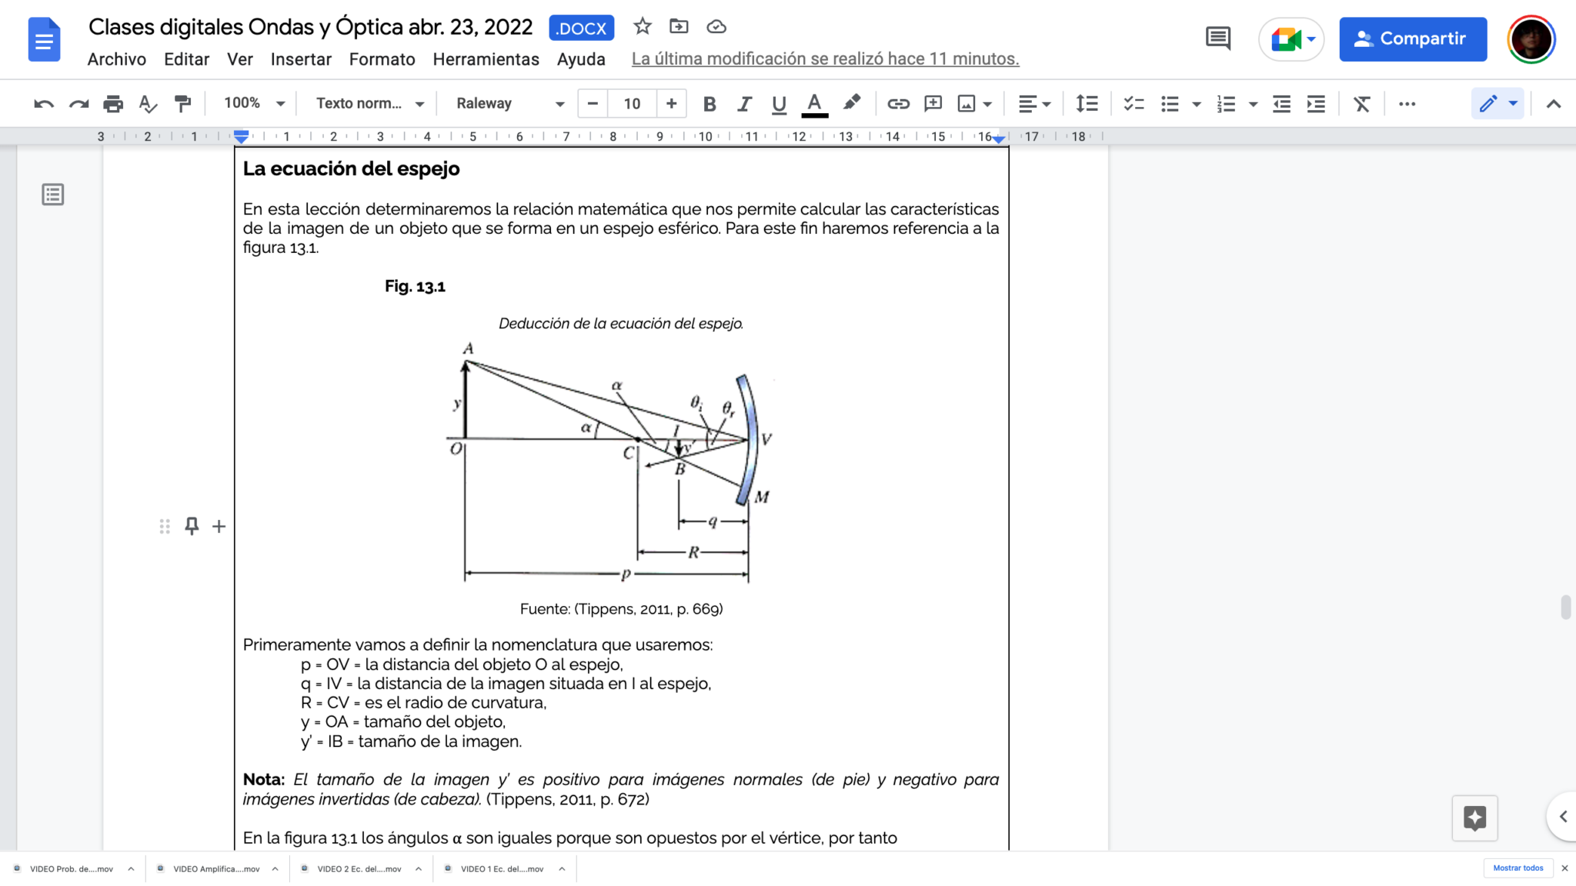
Task: Insert an image from toolbar
Action: [x=967, y=104]
